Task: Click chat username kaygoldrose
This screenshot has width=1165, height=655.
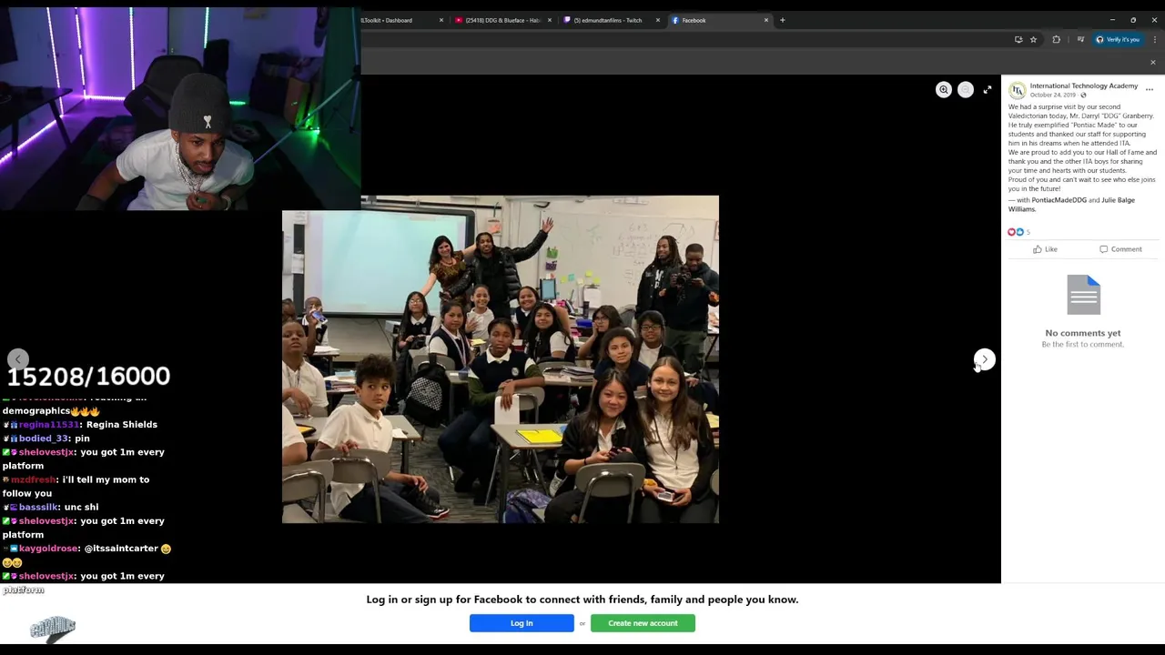Action: point(48,549)
